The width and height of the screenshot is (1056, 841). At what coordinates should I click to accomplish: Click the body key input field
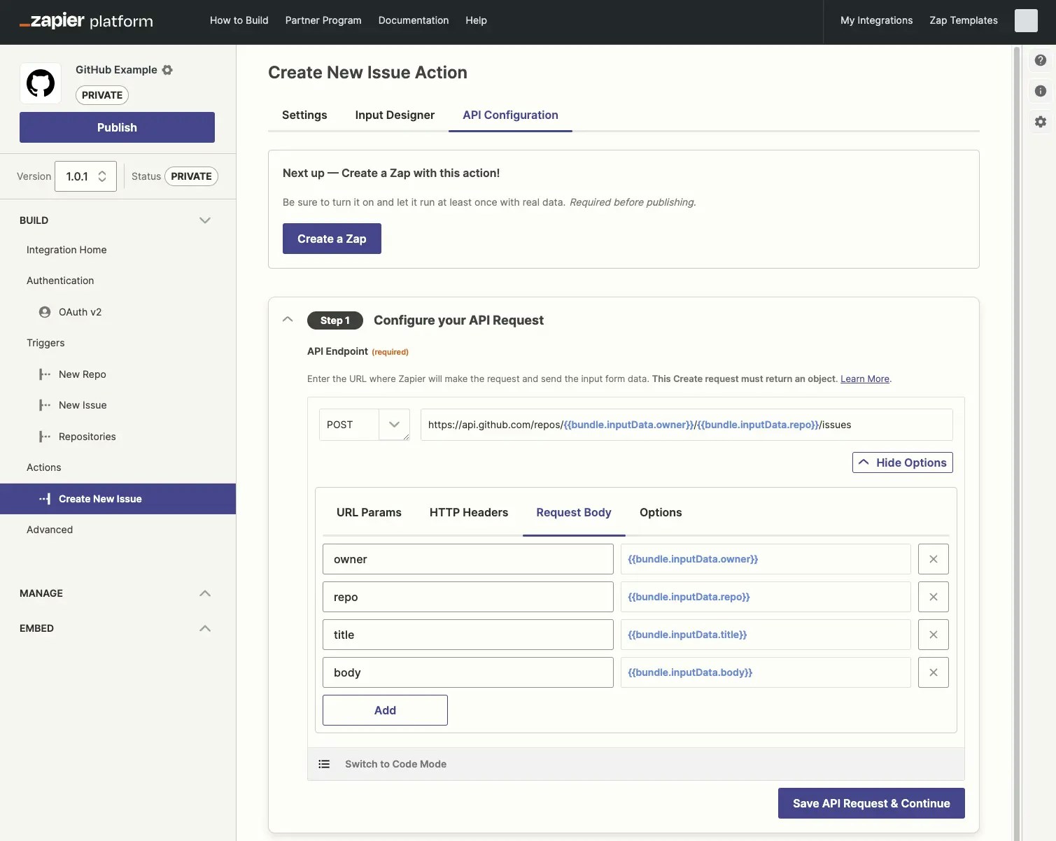pos(468,672)
